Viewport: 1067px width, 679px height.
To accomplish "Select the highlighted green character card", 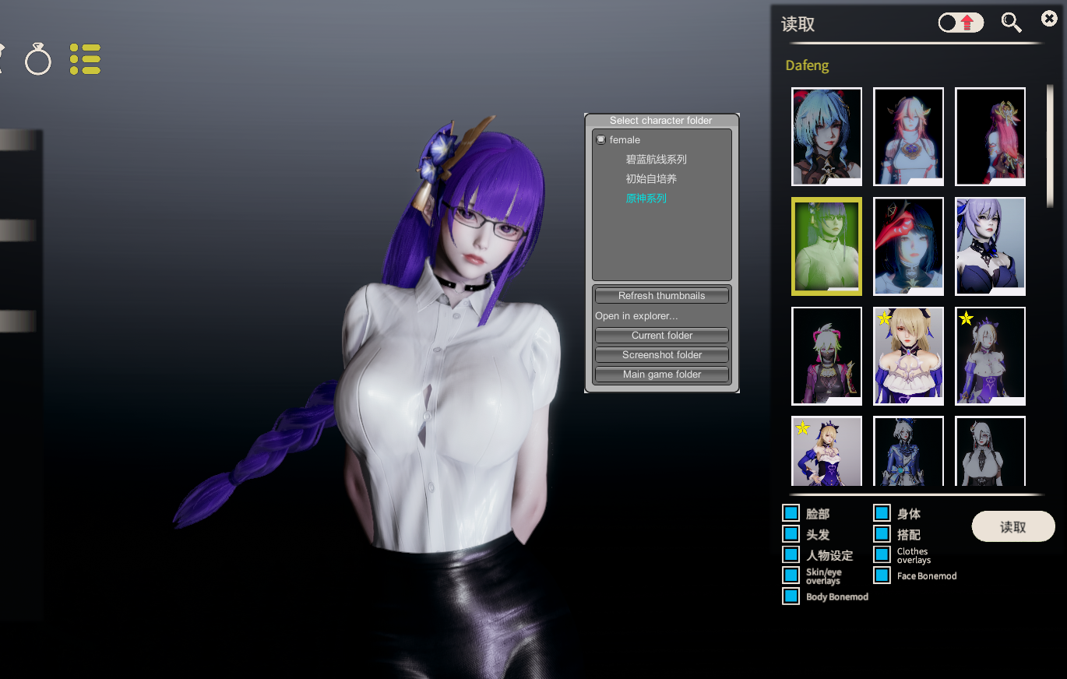I will pyautogui.click(x=826, y=246).
